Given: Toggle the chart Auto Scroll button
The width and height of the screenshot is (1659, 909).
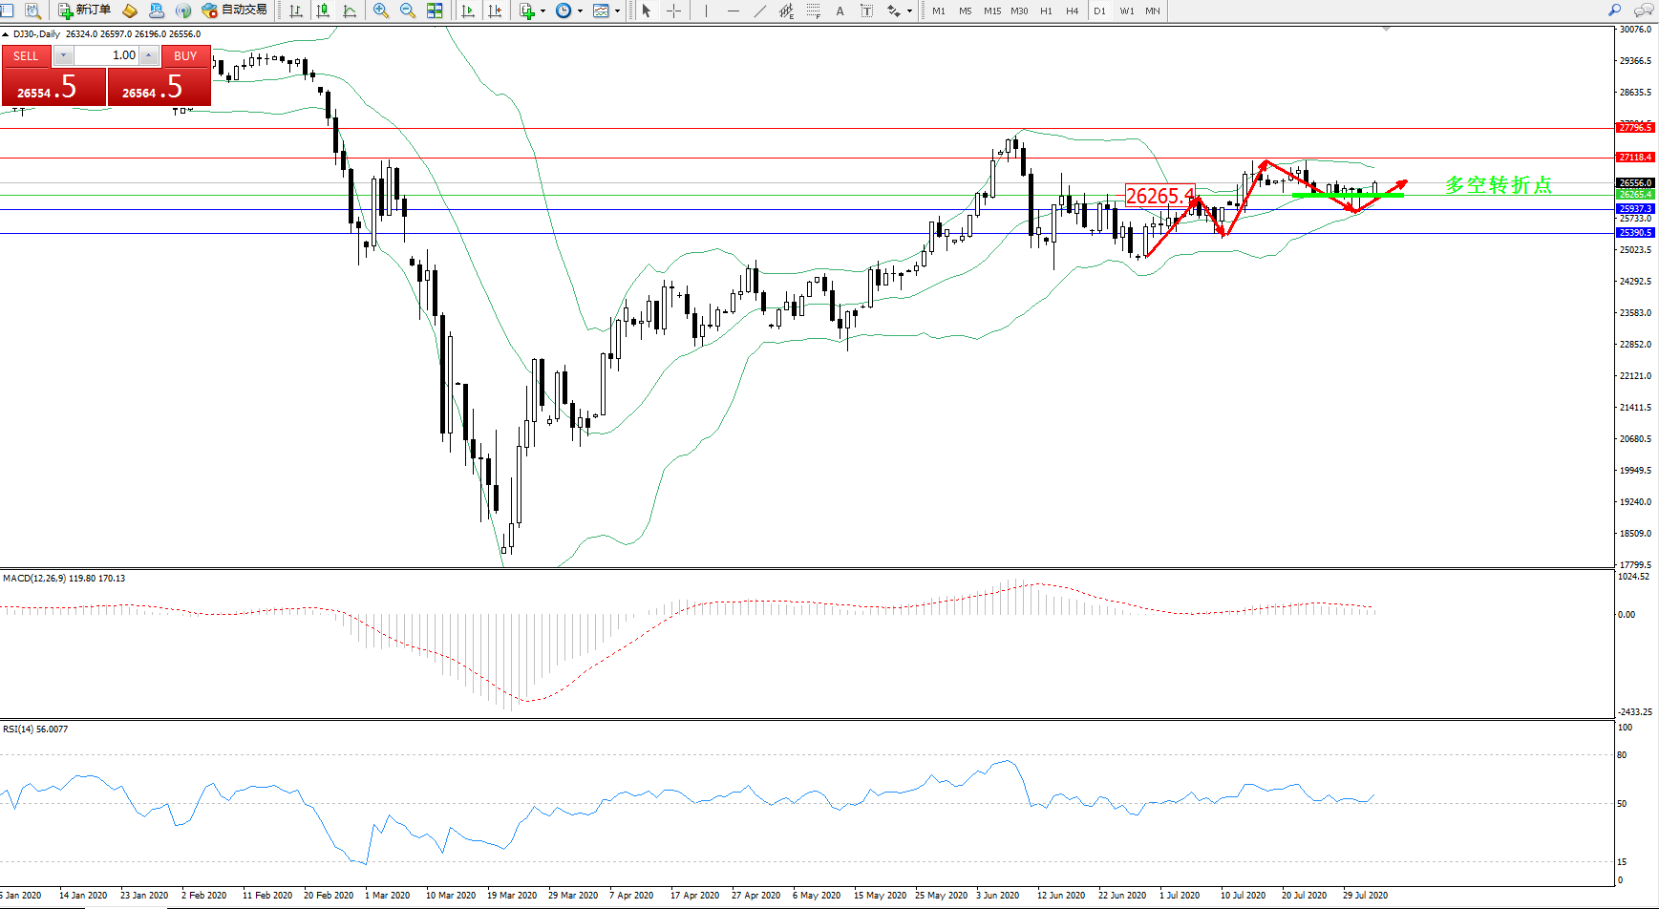Looking at the screenshot, I should (468, 11).
